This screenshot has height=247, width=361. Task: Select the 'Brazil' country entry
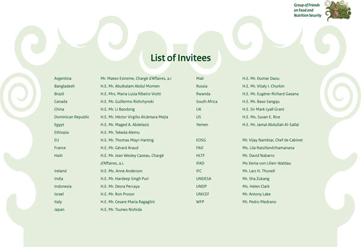(x=59, y=94)
